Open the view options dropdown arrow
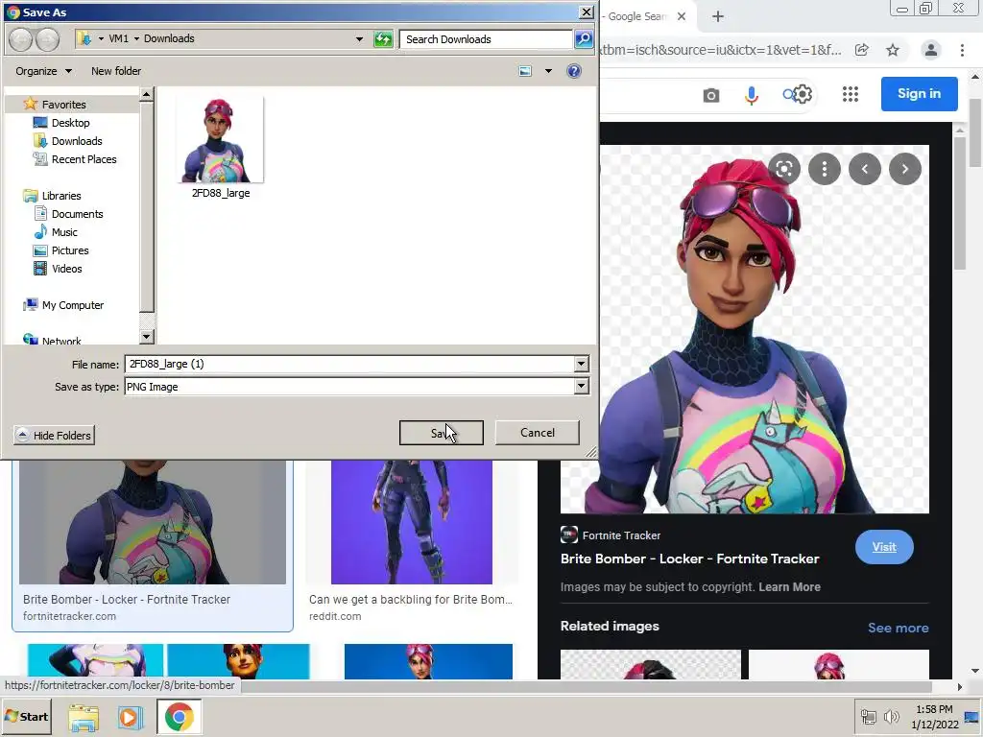Image resolution: width=983 pixels, height=737 pixels. click(548, 71)
